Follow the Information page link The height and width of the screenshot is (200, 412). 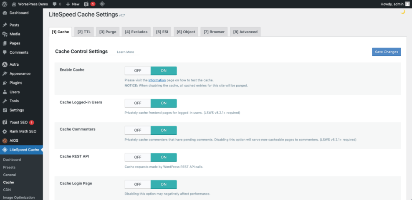[x=157, y=80]
